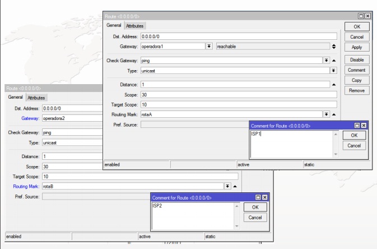Click the Apply button

click(x=356, y=48)
